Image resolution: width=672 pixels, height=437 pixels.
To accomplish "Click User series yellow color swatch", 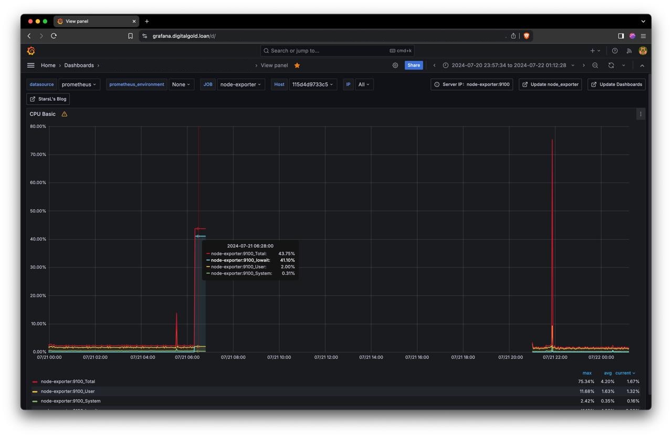I will (x=35, y=391).
